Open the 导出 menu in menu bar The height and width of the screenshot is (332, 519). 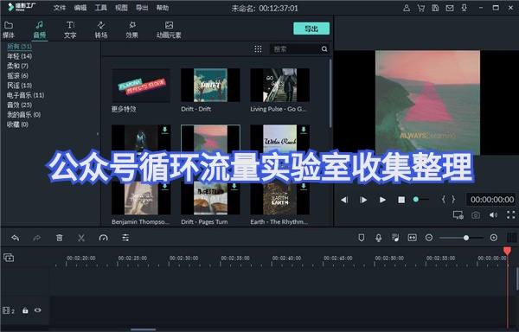pyautogui.click(x=142, y=8)
